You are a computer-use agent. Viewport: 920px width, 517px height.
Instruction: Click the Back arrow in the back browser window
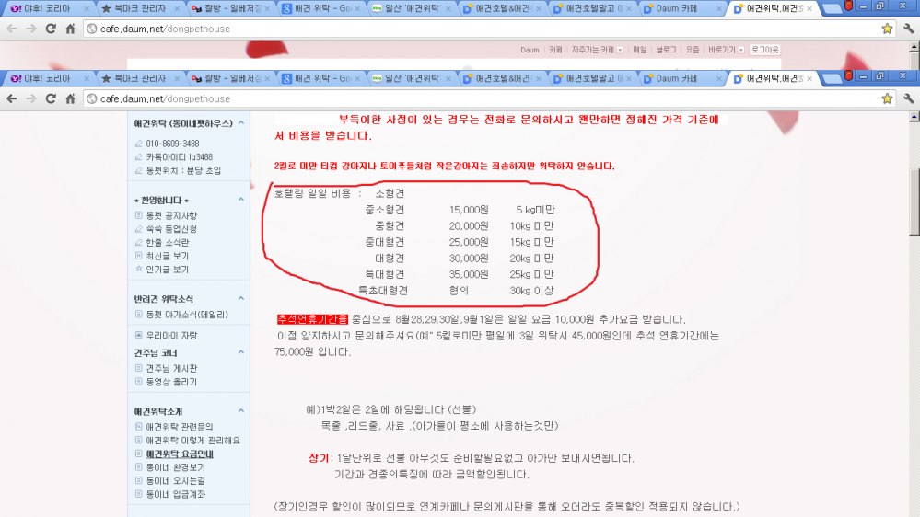pos(12,29)
